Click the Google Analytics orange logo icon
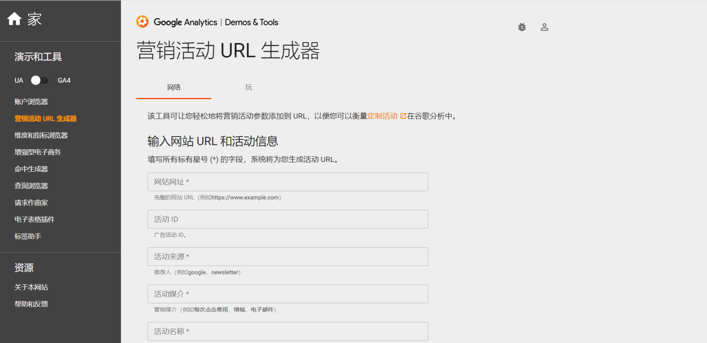Screen dimensions: 707x343 tap(142, 22)
